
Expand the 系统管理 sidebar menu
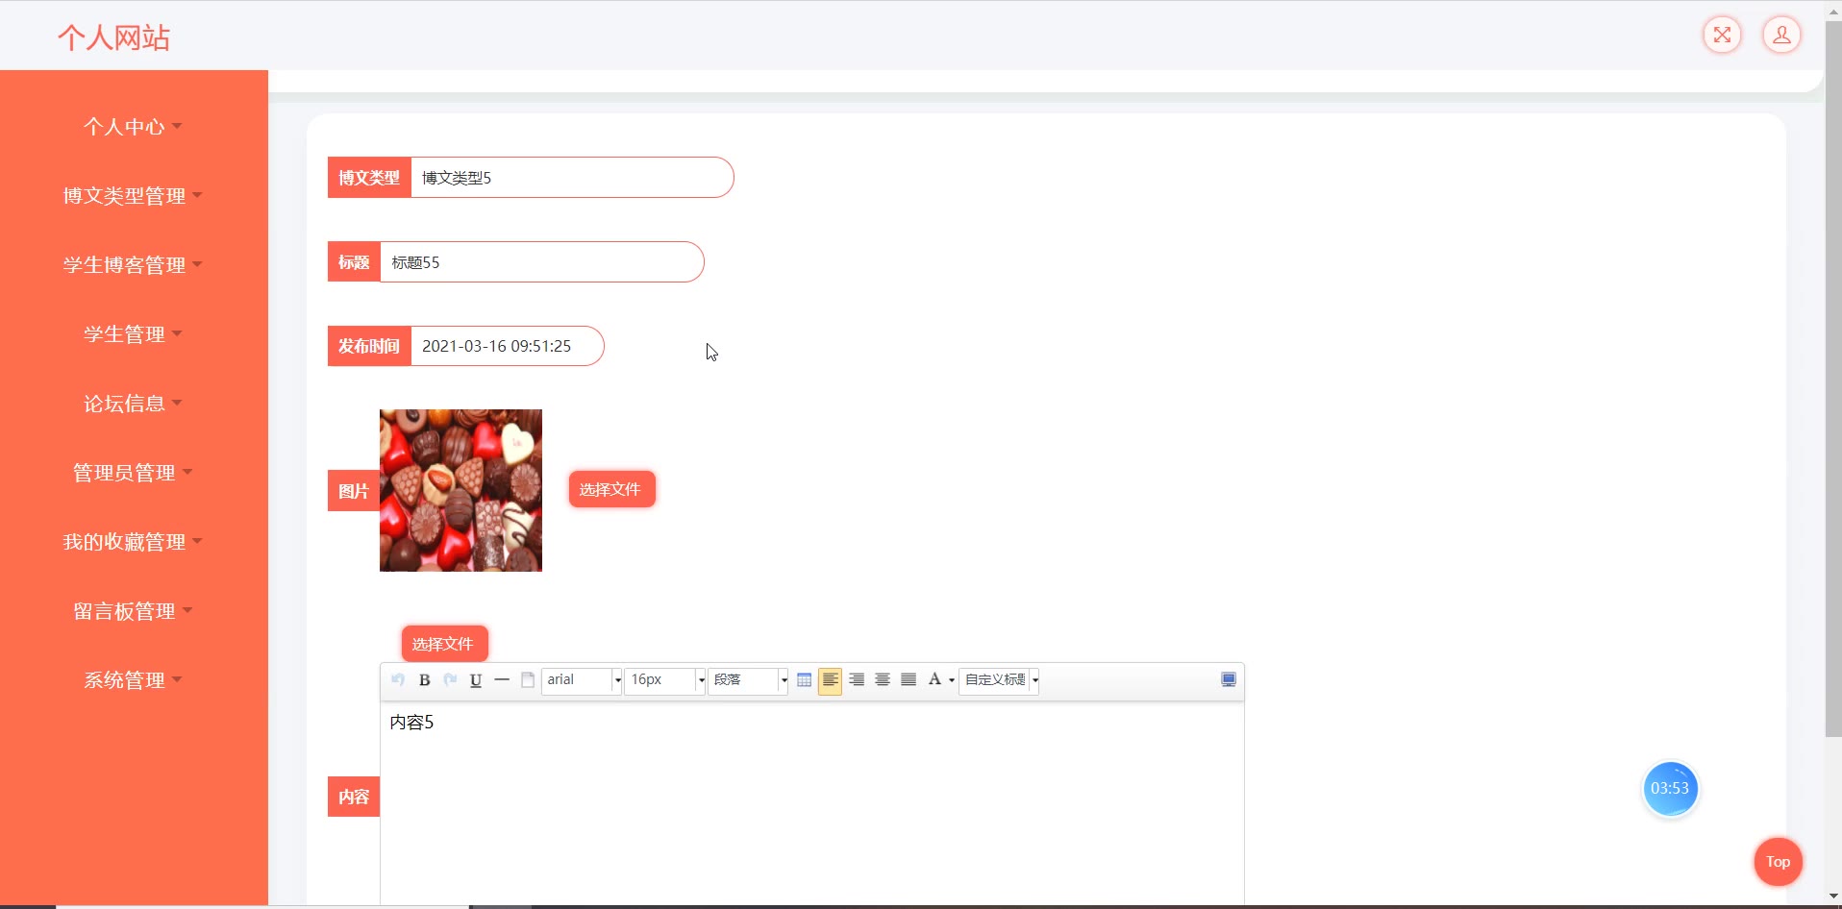[x=134, y=680]
